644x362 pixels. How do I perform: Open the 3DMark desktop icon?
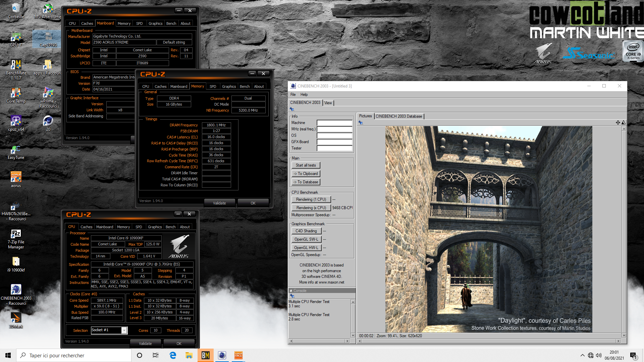(x=16, y=320)
